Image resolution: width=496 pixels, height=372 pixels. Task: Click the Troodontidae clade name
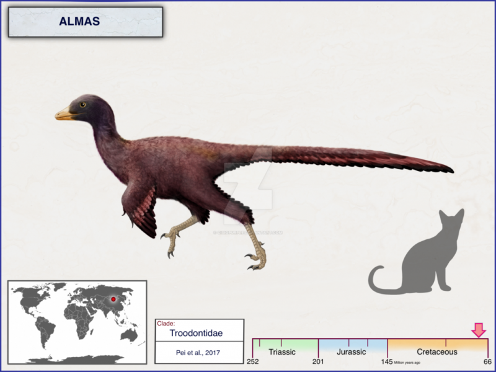pos(196,333)
